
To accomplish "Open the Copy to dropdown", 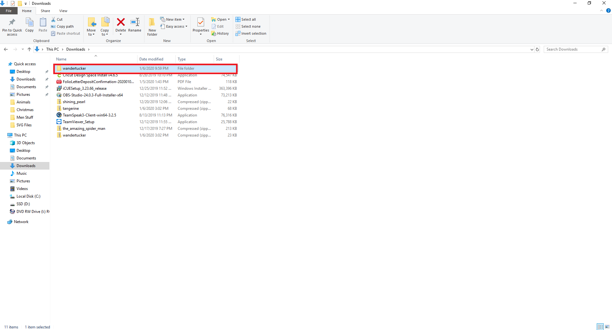I will 105,27.
